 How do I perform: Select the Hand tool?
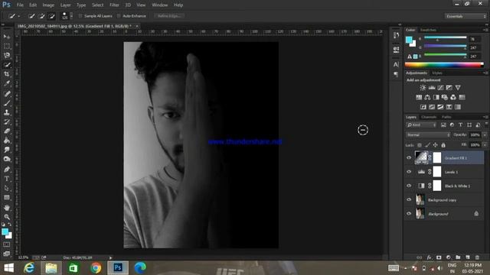[x=7, y=207]
